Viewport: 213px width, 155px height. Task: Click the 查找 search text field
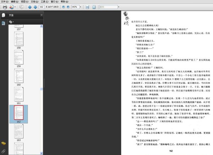pyautogui.click(x=108, y=7)
